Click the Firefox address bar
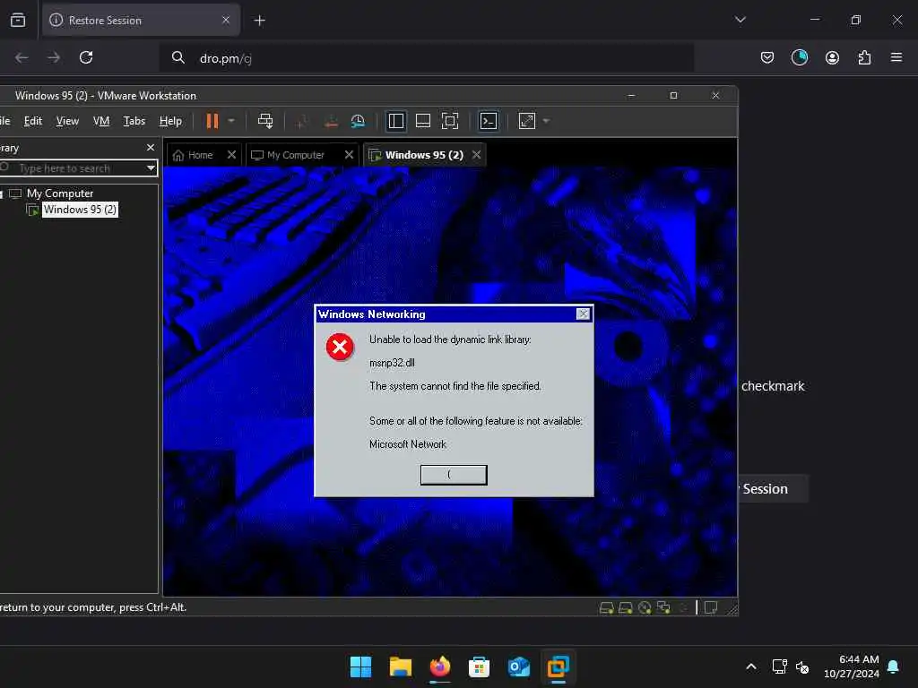This screenshot has height=688, width=918. tap(428, 58)
